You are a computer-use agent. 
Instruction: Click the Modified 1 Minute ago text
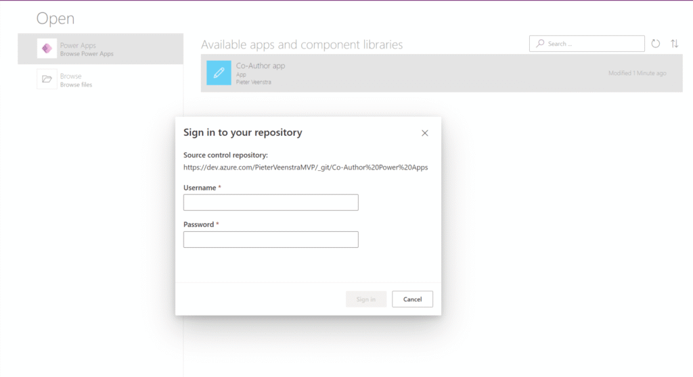637,73
